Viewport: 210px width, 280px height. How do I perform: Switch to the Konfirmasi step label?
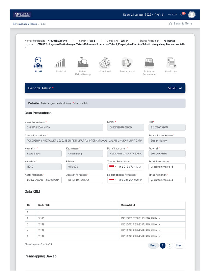[x=172, y=71]
